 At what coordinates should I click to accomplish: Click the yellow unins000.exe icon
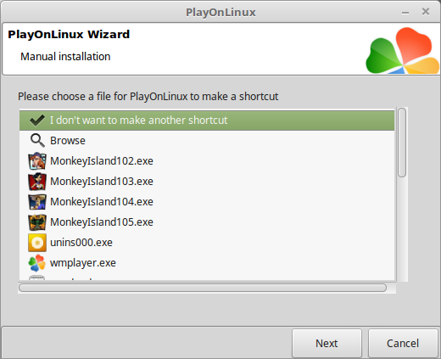pyautogui.click(x=37, y=243)
